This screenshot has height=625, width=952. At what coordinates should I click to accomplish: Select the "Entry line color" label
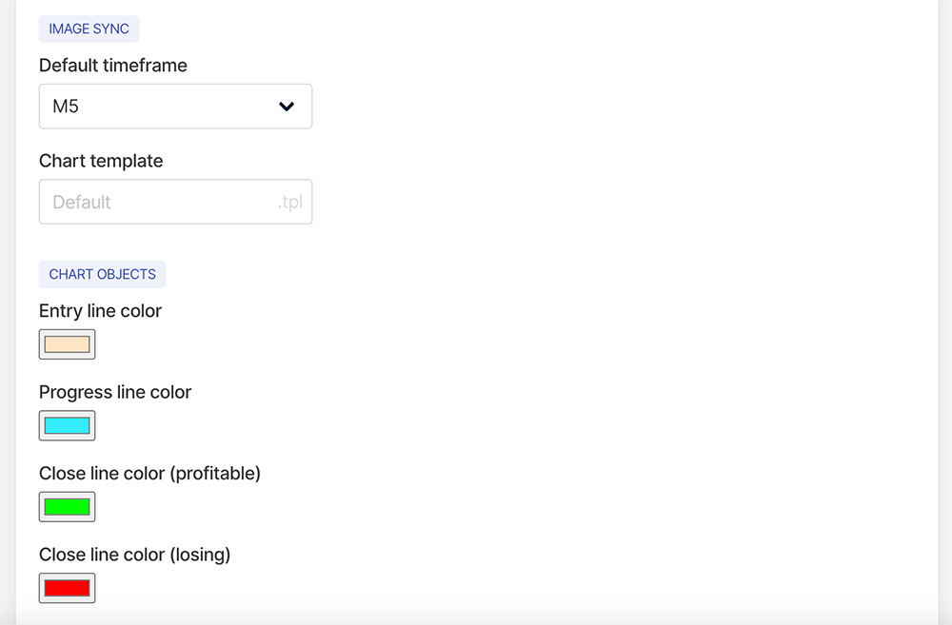[x=100, y=311]
